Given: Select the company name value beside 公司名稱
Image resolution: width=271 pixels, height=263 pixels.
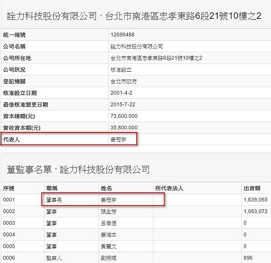Looking at the screenshot, I should pos(136,46).
